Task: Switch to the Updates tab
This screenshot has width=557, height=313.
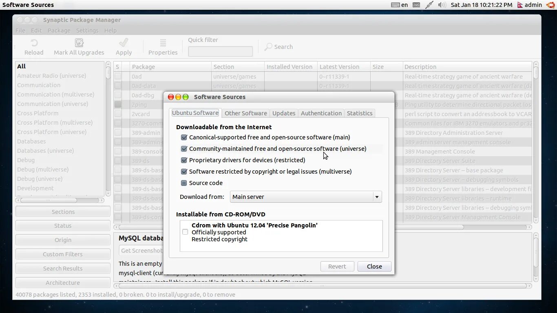Action: point(284,113)
